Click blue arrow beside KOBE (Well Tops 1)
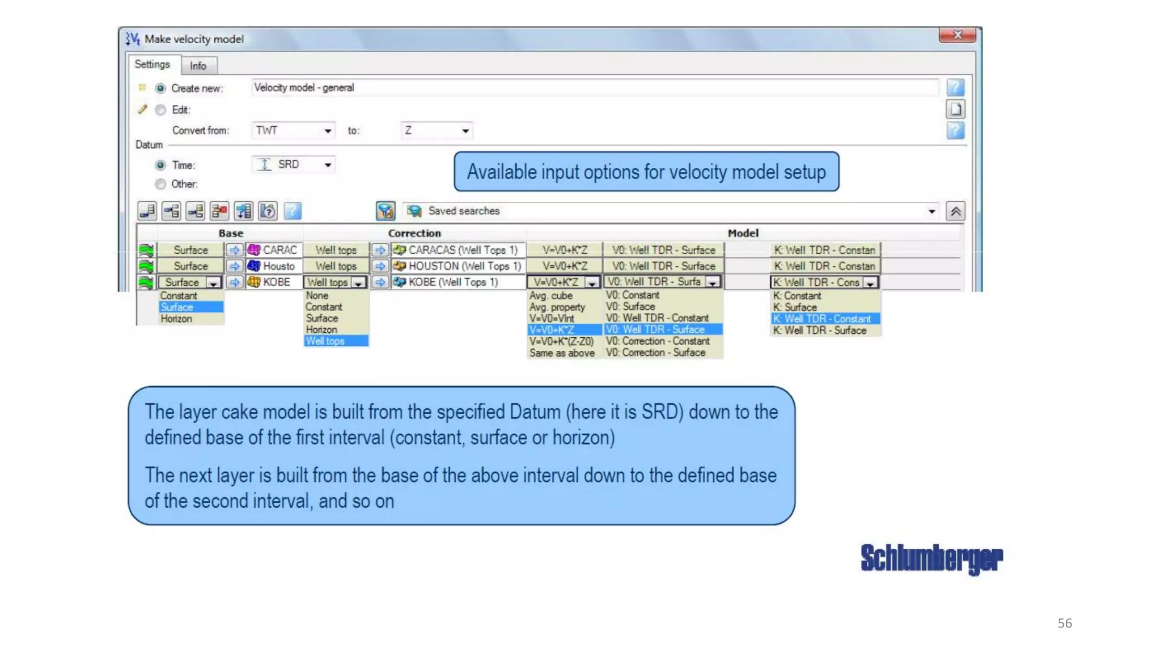Viewport: 1161px width, 653px height. (380, 282)
